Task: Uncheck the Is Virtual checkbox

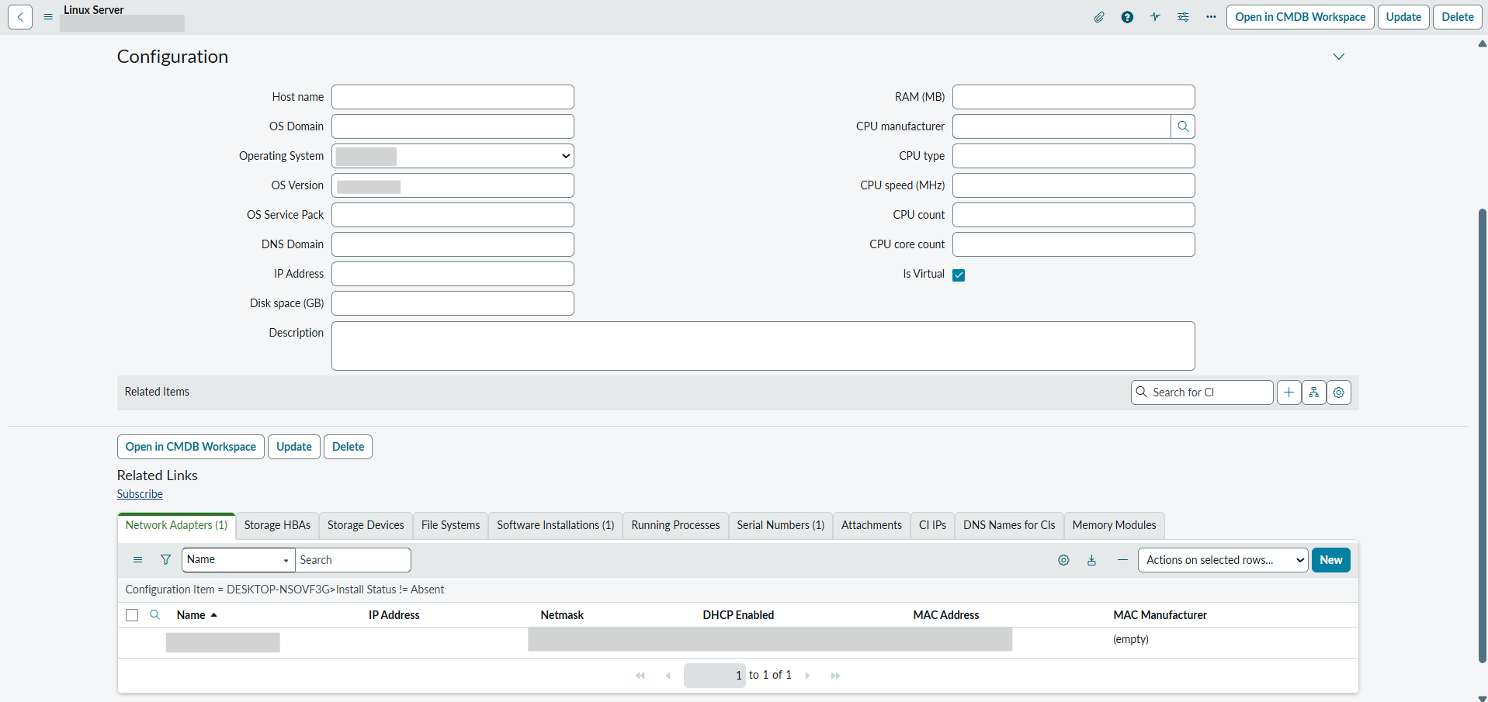Action: pyautogui.click(x=959, y=275)
